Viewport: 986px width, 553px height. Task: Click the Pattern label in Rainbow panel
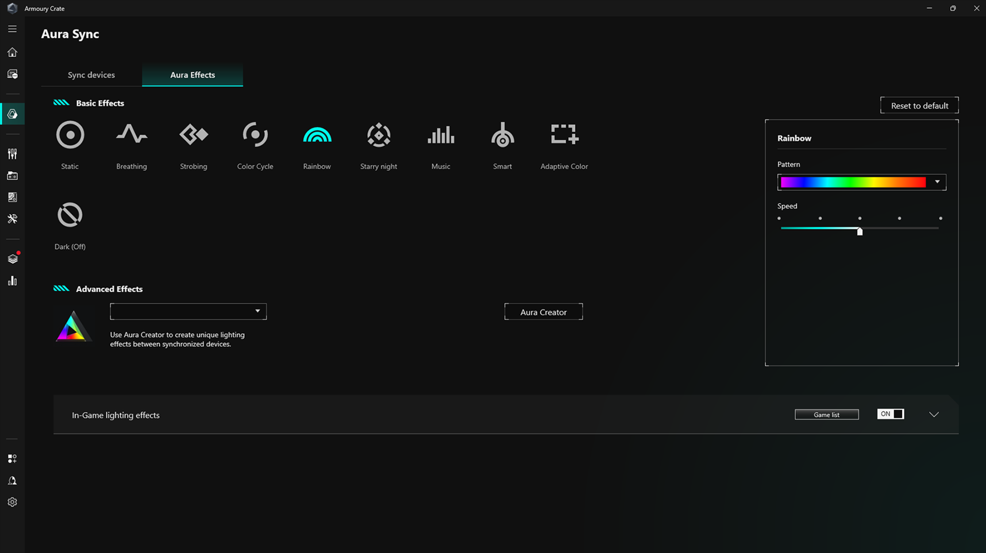tap(788, 164)
